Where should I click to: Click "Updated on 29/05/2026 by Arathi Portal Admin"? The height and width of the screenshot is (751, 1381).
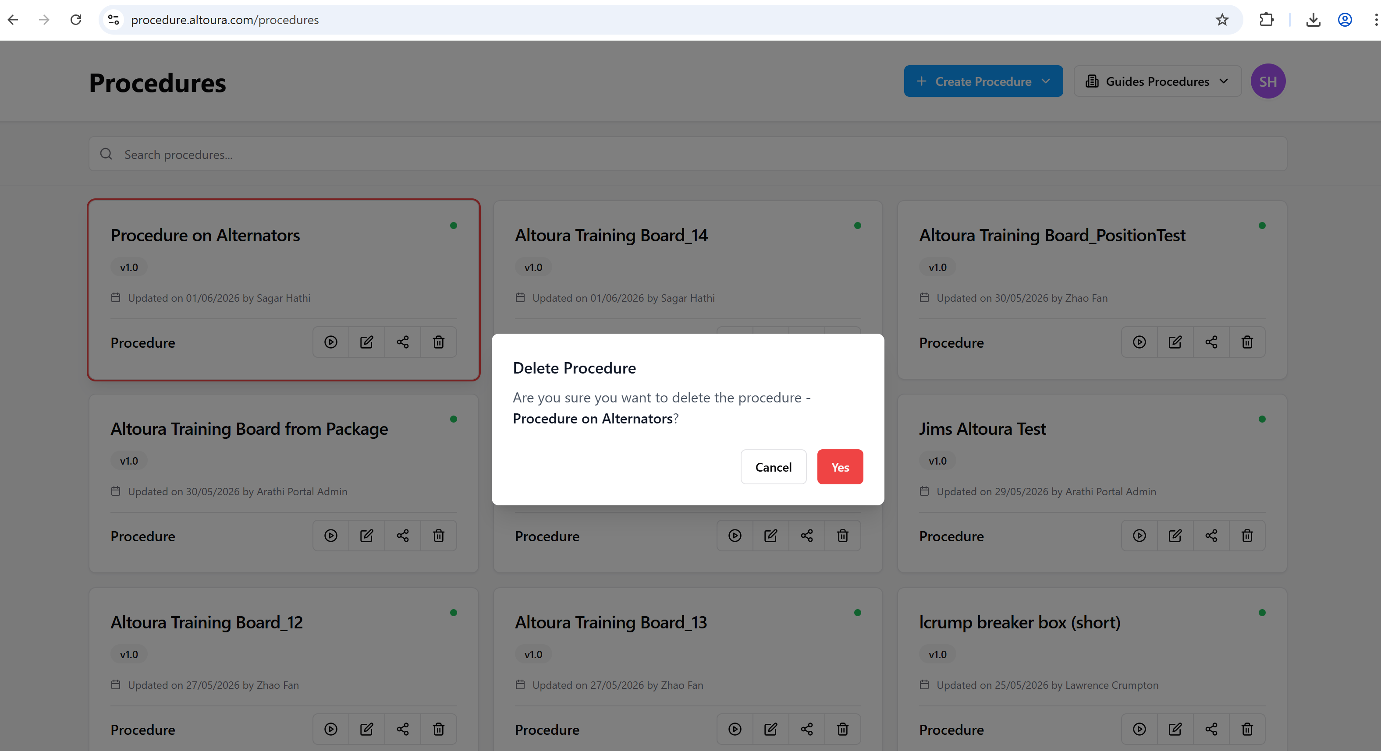click(1046, 492)
